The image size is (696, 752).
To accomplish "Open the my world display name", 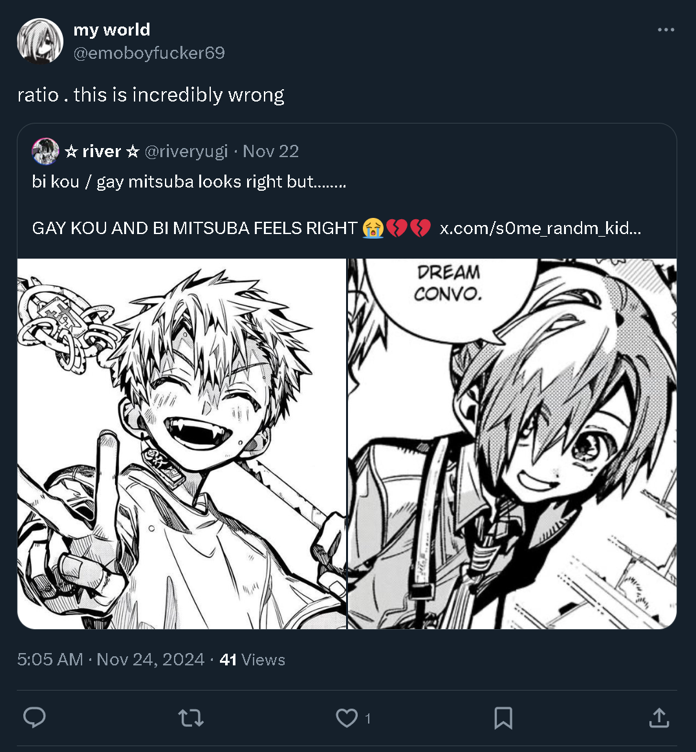I will click(x=112, y=30).
